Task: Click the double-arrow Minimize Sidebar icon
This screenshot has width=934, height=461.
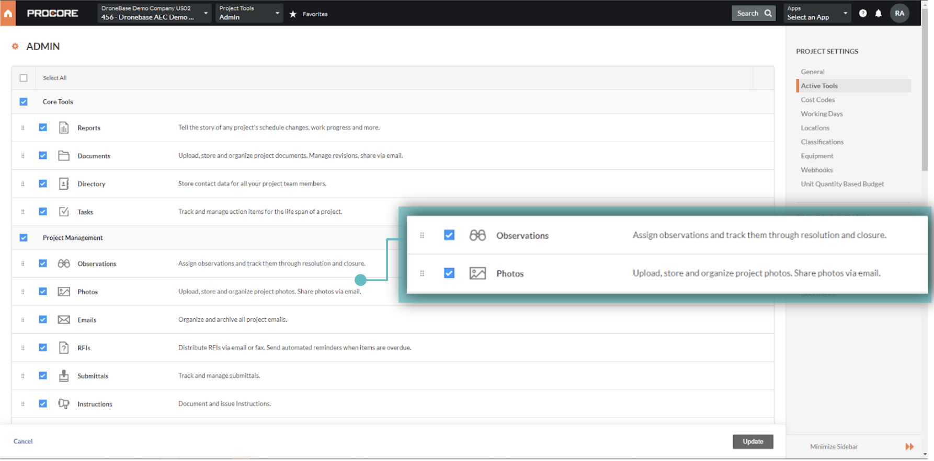Action: (x=909, y=447)
